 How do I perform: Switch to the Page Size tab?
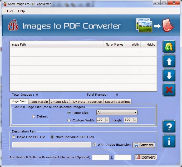coord(19,101)
